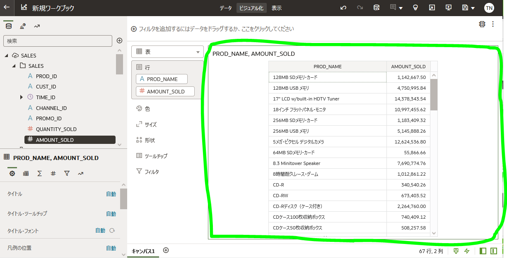This screenshot has height=258, width=507.
Task: Click the properties panel scrollbar thumb
Action: click(x=123, y=199)
